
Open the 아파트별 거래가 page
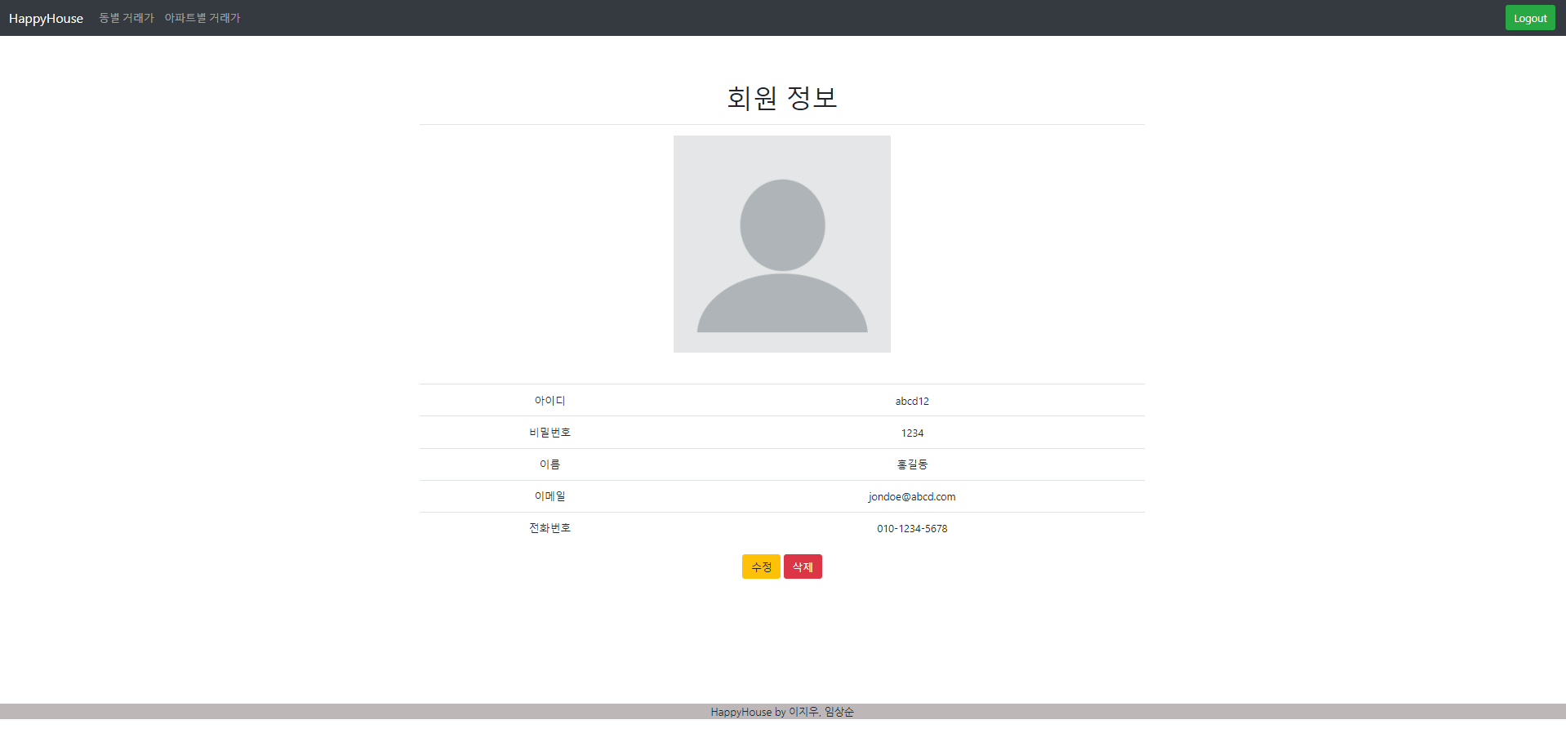click(x=202, y=17)
